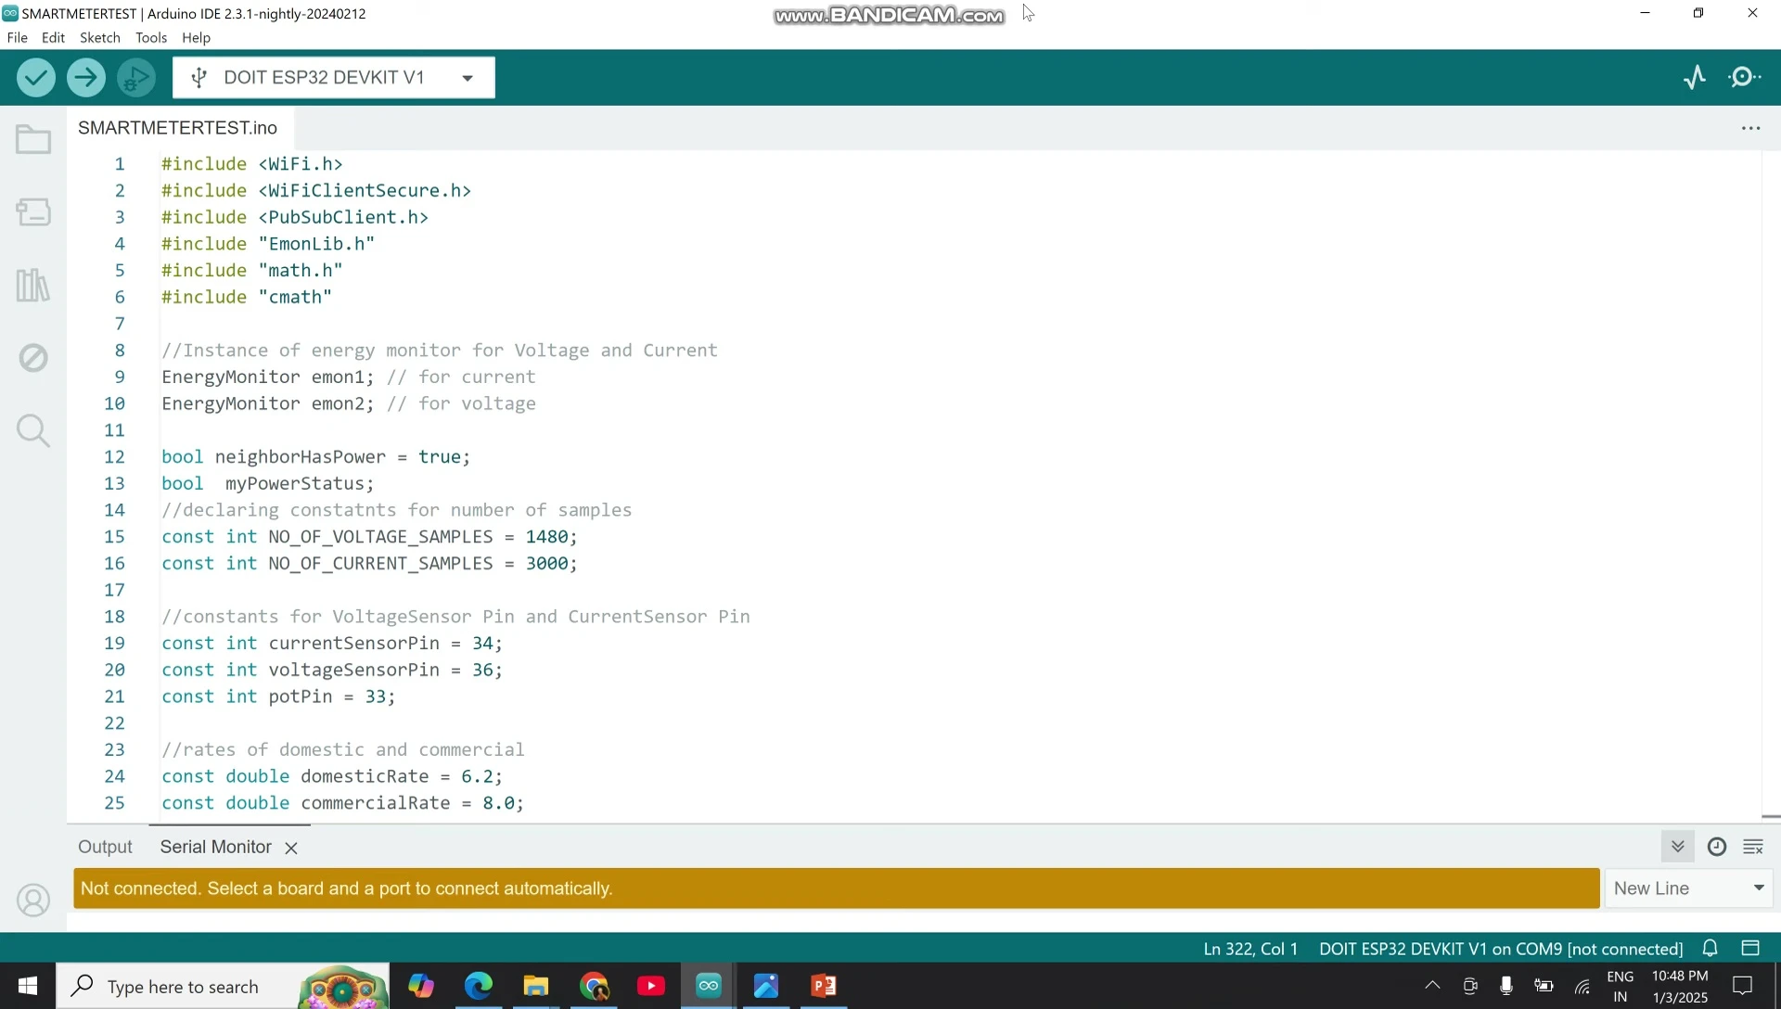Open the Serial Monitor magnifier icon
Screen dimensions: 1781x1009
click(1745, 78)
